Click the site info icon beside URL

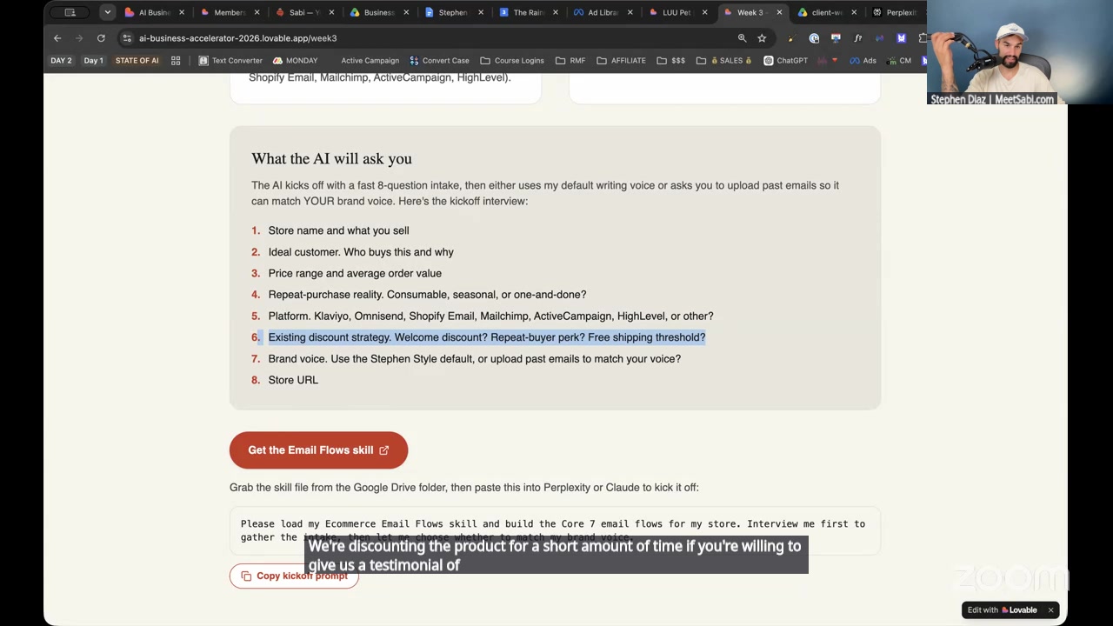[x=127, y=38]
